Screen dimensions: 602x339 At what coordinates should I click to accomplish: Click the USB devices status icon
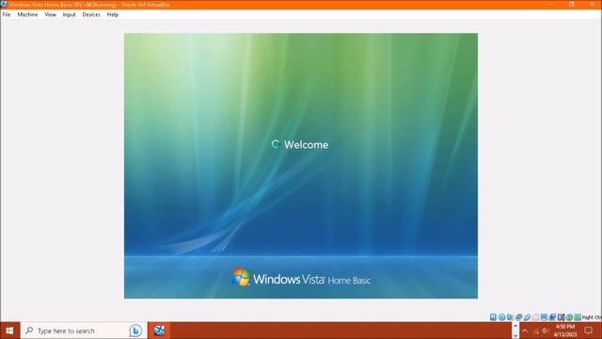pos(527,317)
